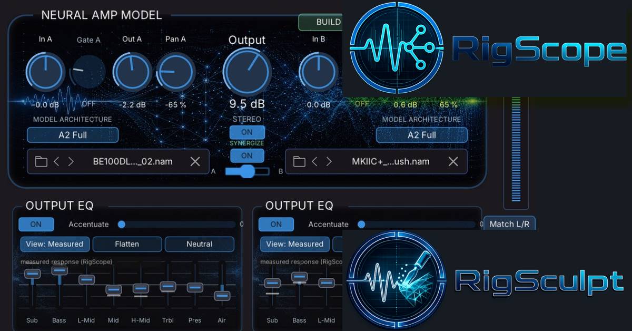Open the A2 Full architecture dropdown for B
The image size is (632, 331).
(421, 135)
